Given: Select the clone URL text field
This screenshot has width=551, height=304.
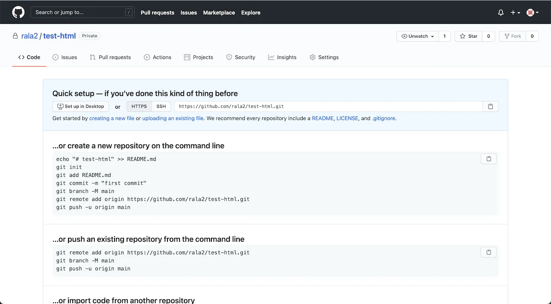Looking at the screenshot, I should (x=301, y=106).
